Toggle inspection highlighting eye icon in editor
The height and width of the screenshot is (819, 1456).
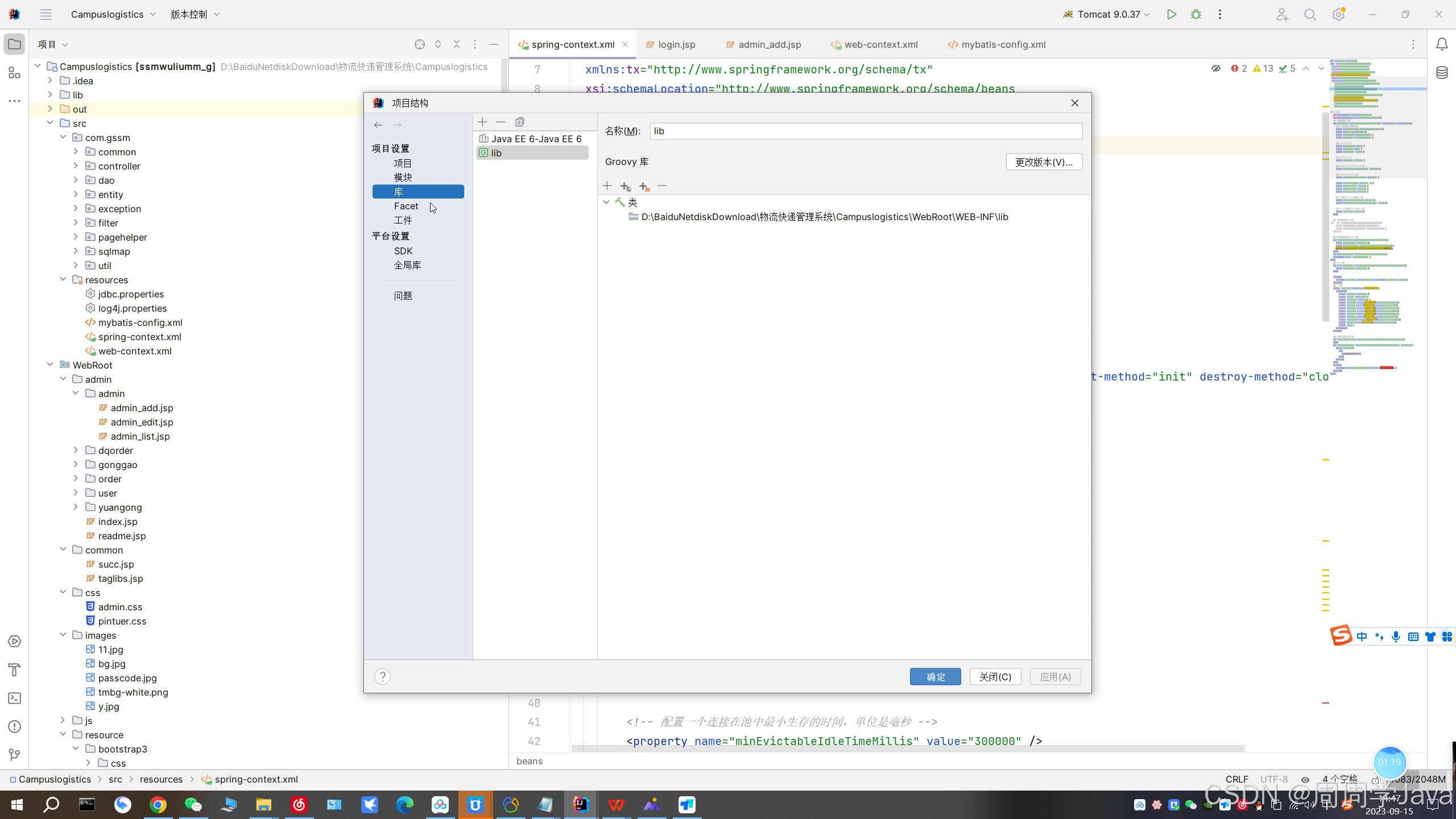(x=1215, y=68)
